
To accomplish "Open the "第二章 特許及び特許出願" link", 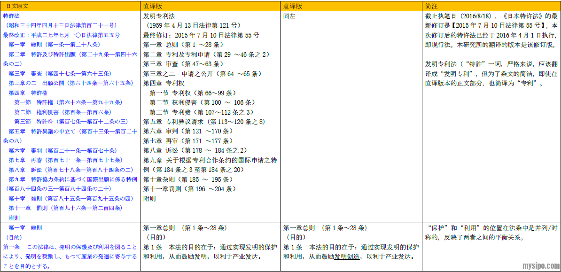I will click(x=70, y=54).
